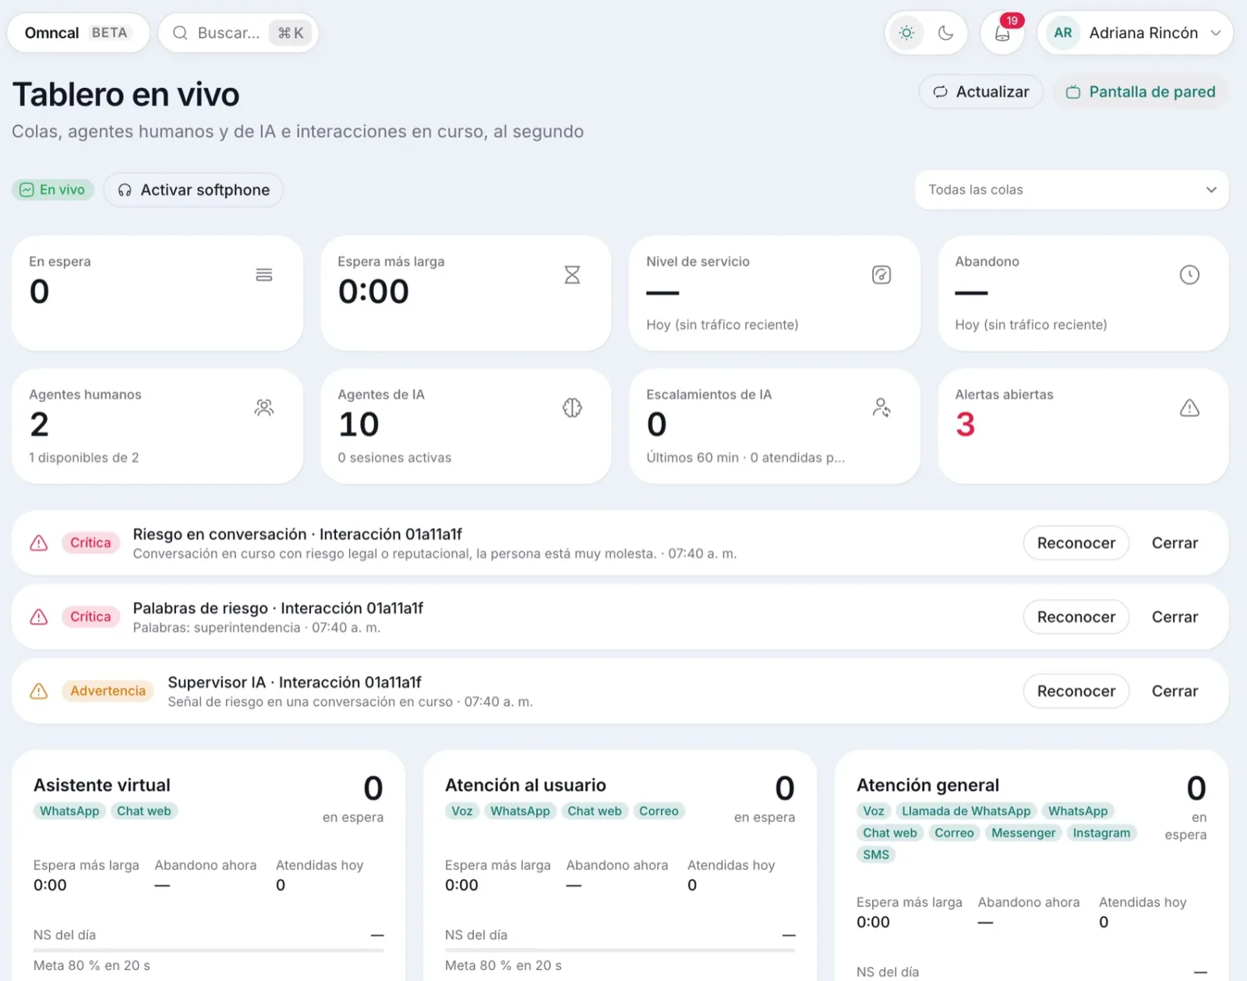Click warning triangle in Alertas abiertas card
The image size is (1247, 981).
point(1189,408)
